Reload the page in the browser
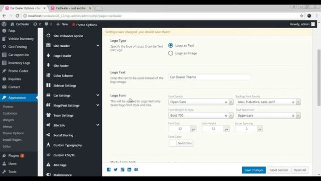 [18, 16]
